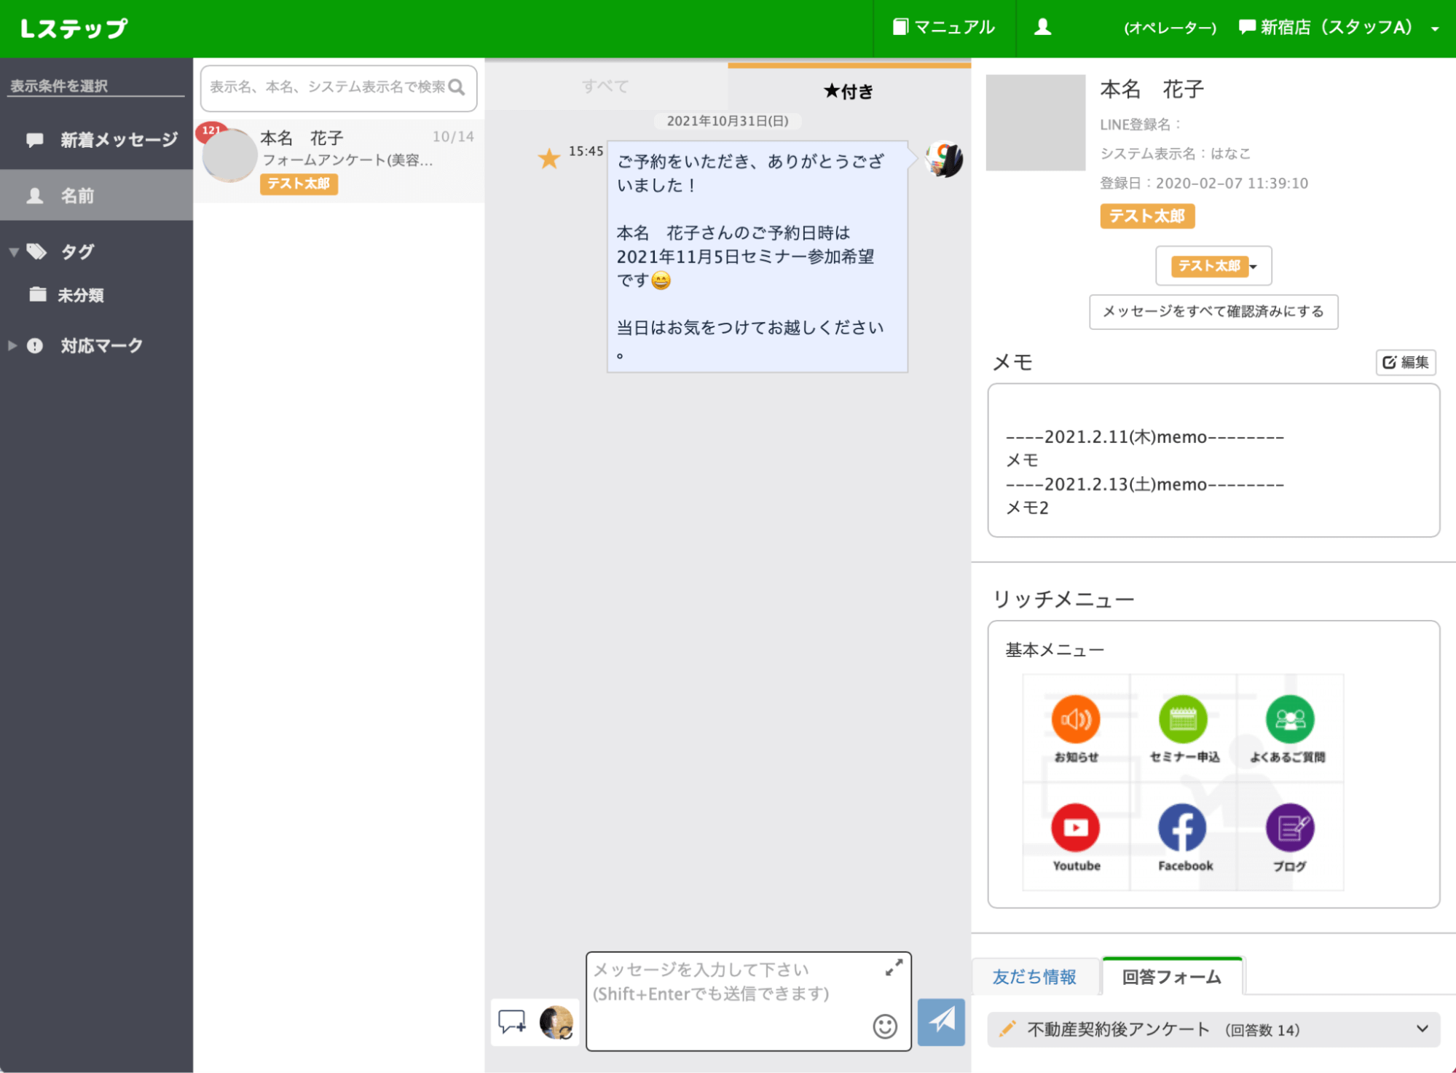The height and width of the screenshot is (1073, 1456).
Task: Expand the 対応マーク section
Action: (x=12, y=345)
